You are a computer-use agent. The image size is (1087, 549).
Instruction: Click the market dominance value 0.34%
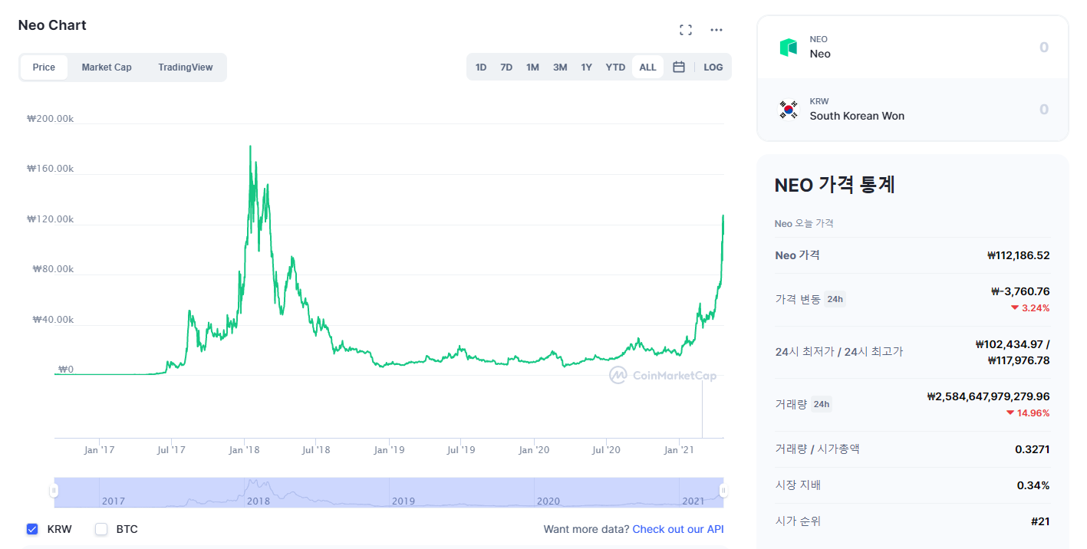[1033, 485]
